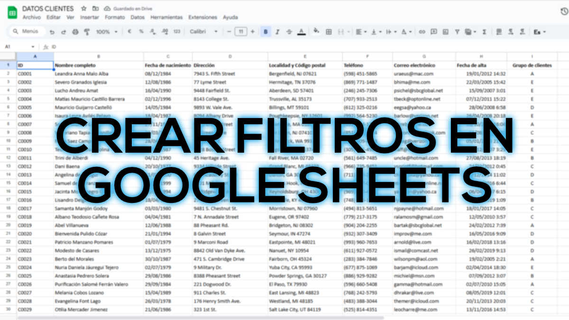The height and width of the screenshot is (320, 569).
Task: Open the vertical align dropdown
Action: (376, 32)
